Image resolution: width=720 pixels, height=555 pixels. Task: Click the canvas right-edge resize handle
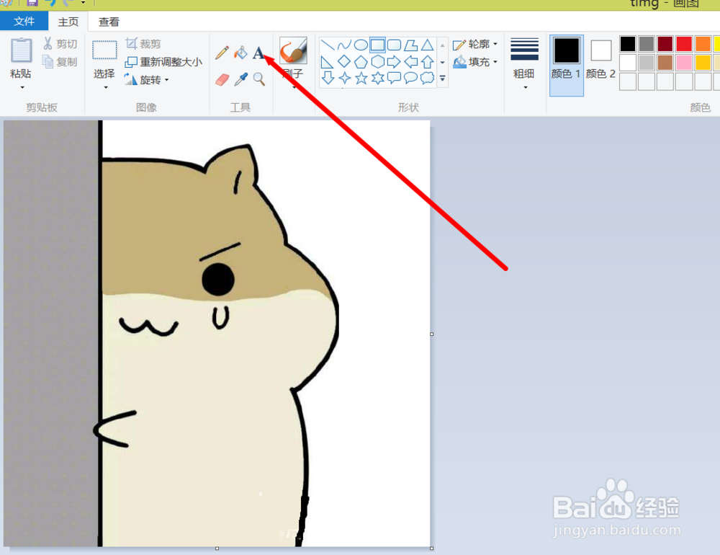coord(431,334)
